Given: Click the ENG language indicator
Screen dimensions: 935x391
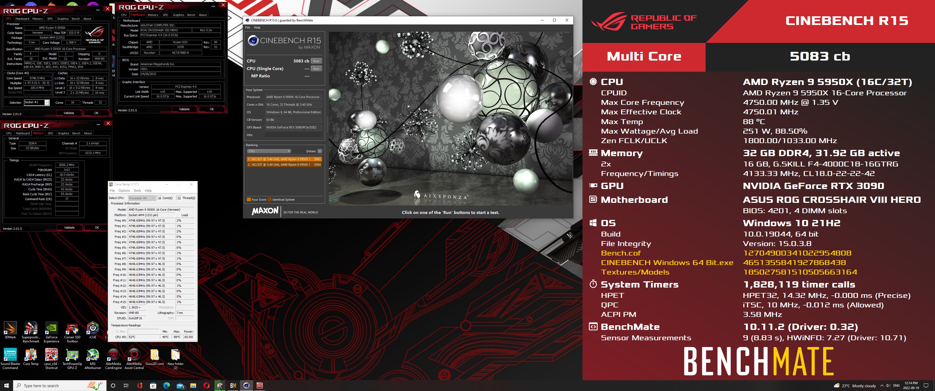Looking at the screenshot, I should click(896, 386).
